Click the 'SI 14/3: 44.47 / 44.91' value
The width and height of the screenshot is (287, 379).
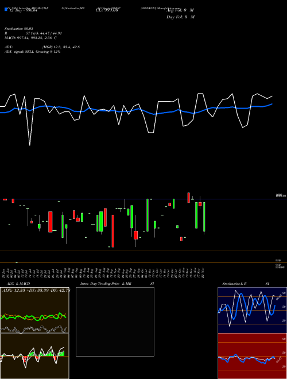coord(44,33)
